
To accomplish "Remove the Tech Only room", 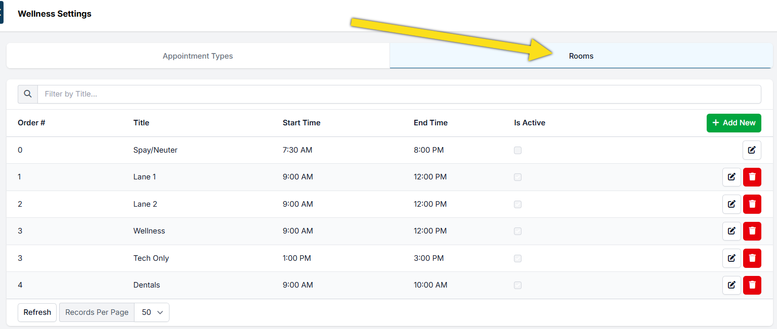I will pyautogui.click(x=752, y=258).
